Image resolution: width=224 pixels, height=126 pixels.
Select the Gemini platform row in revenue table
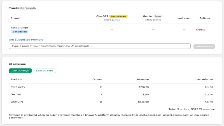pyautogui.click(x=112, y=94)
